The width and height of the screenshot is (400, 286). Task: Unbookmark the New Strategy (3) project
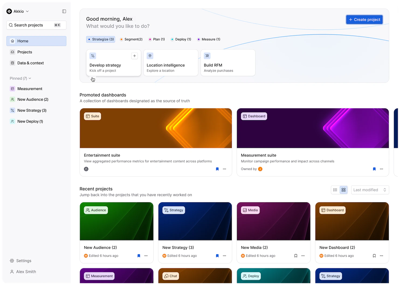click(217, 256)
